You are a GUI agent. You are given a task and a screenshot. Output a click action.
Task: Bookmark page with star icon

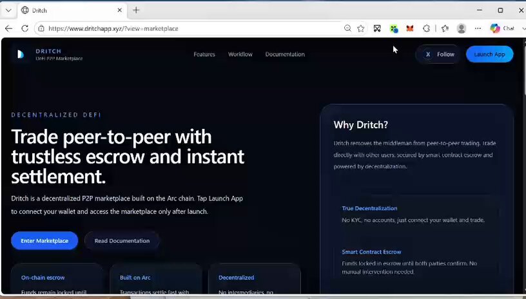coord(360,28)
